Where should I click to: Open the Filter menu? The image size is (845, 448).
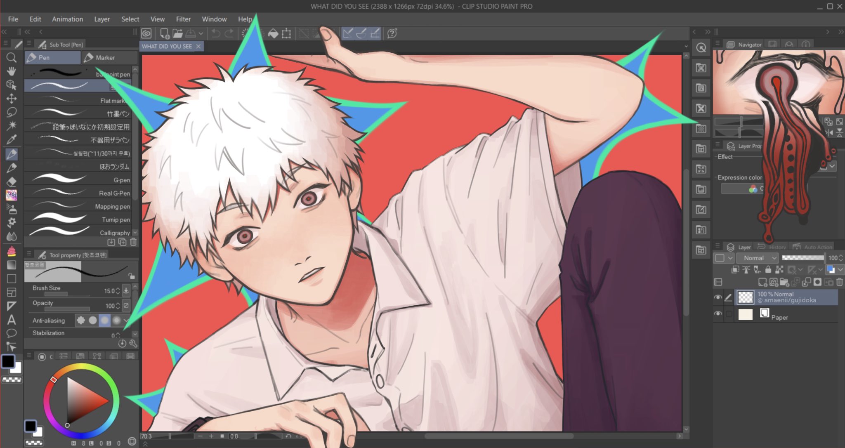click(x=183, y=19)
